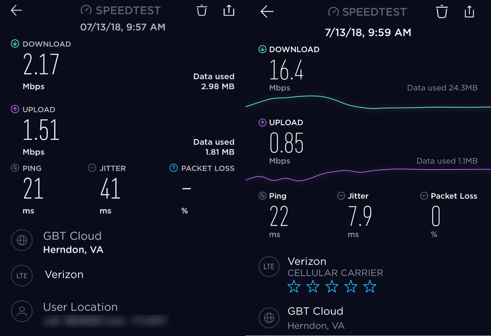The image size is (491, 336).
Task: Delete the 9:57 AM test result
Action: [x=202, y=10]
